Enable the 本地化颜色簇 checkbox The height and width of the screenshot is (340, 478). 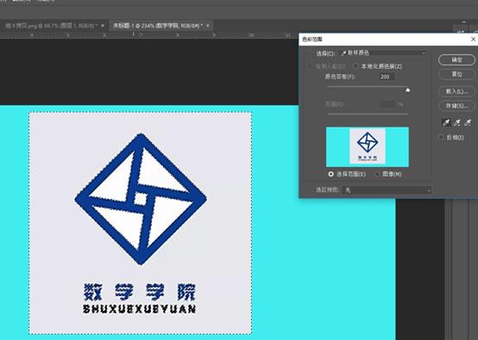pos(355,66)
